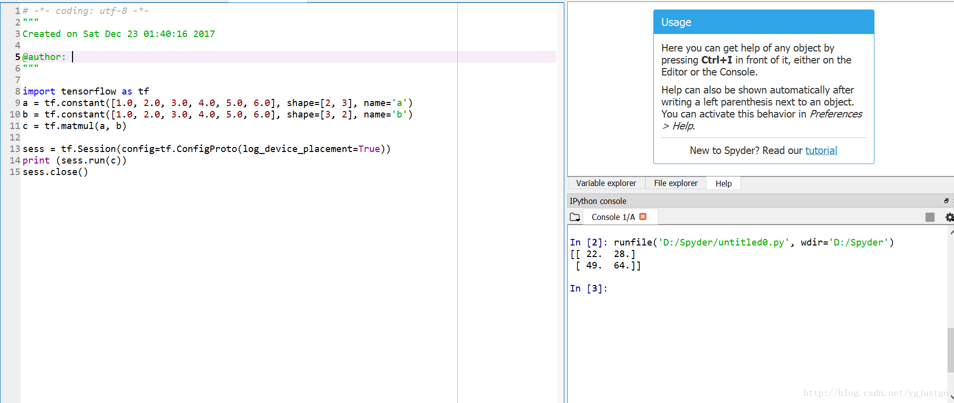This screenshot has height=403, width=954.
Task: Click the 'Created on Sat Dec 23' line
Action: point(119,34)
